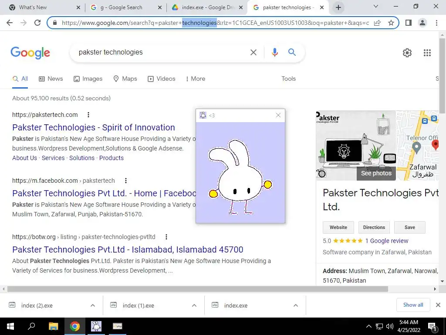Open Chrome three-dot menu
The width and height of the screenshot is (446, 335).
[436, 23]
